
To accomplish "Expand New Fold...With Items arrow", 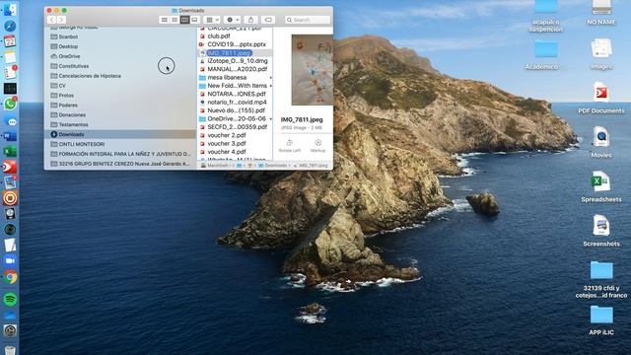I will click(271, 86).
